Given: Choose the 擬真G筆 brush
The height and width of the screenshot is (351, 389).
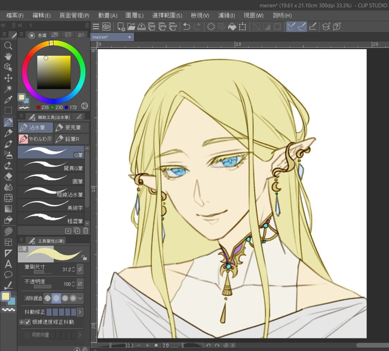Looking at the screenshot, I should (x=51, y=165).
